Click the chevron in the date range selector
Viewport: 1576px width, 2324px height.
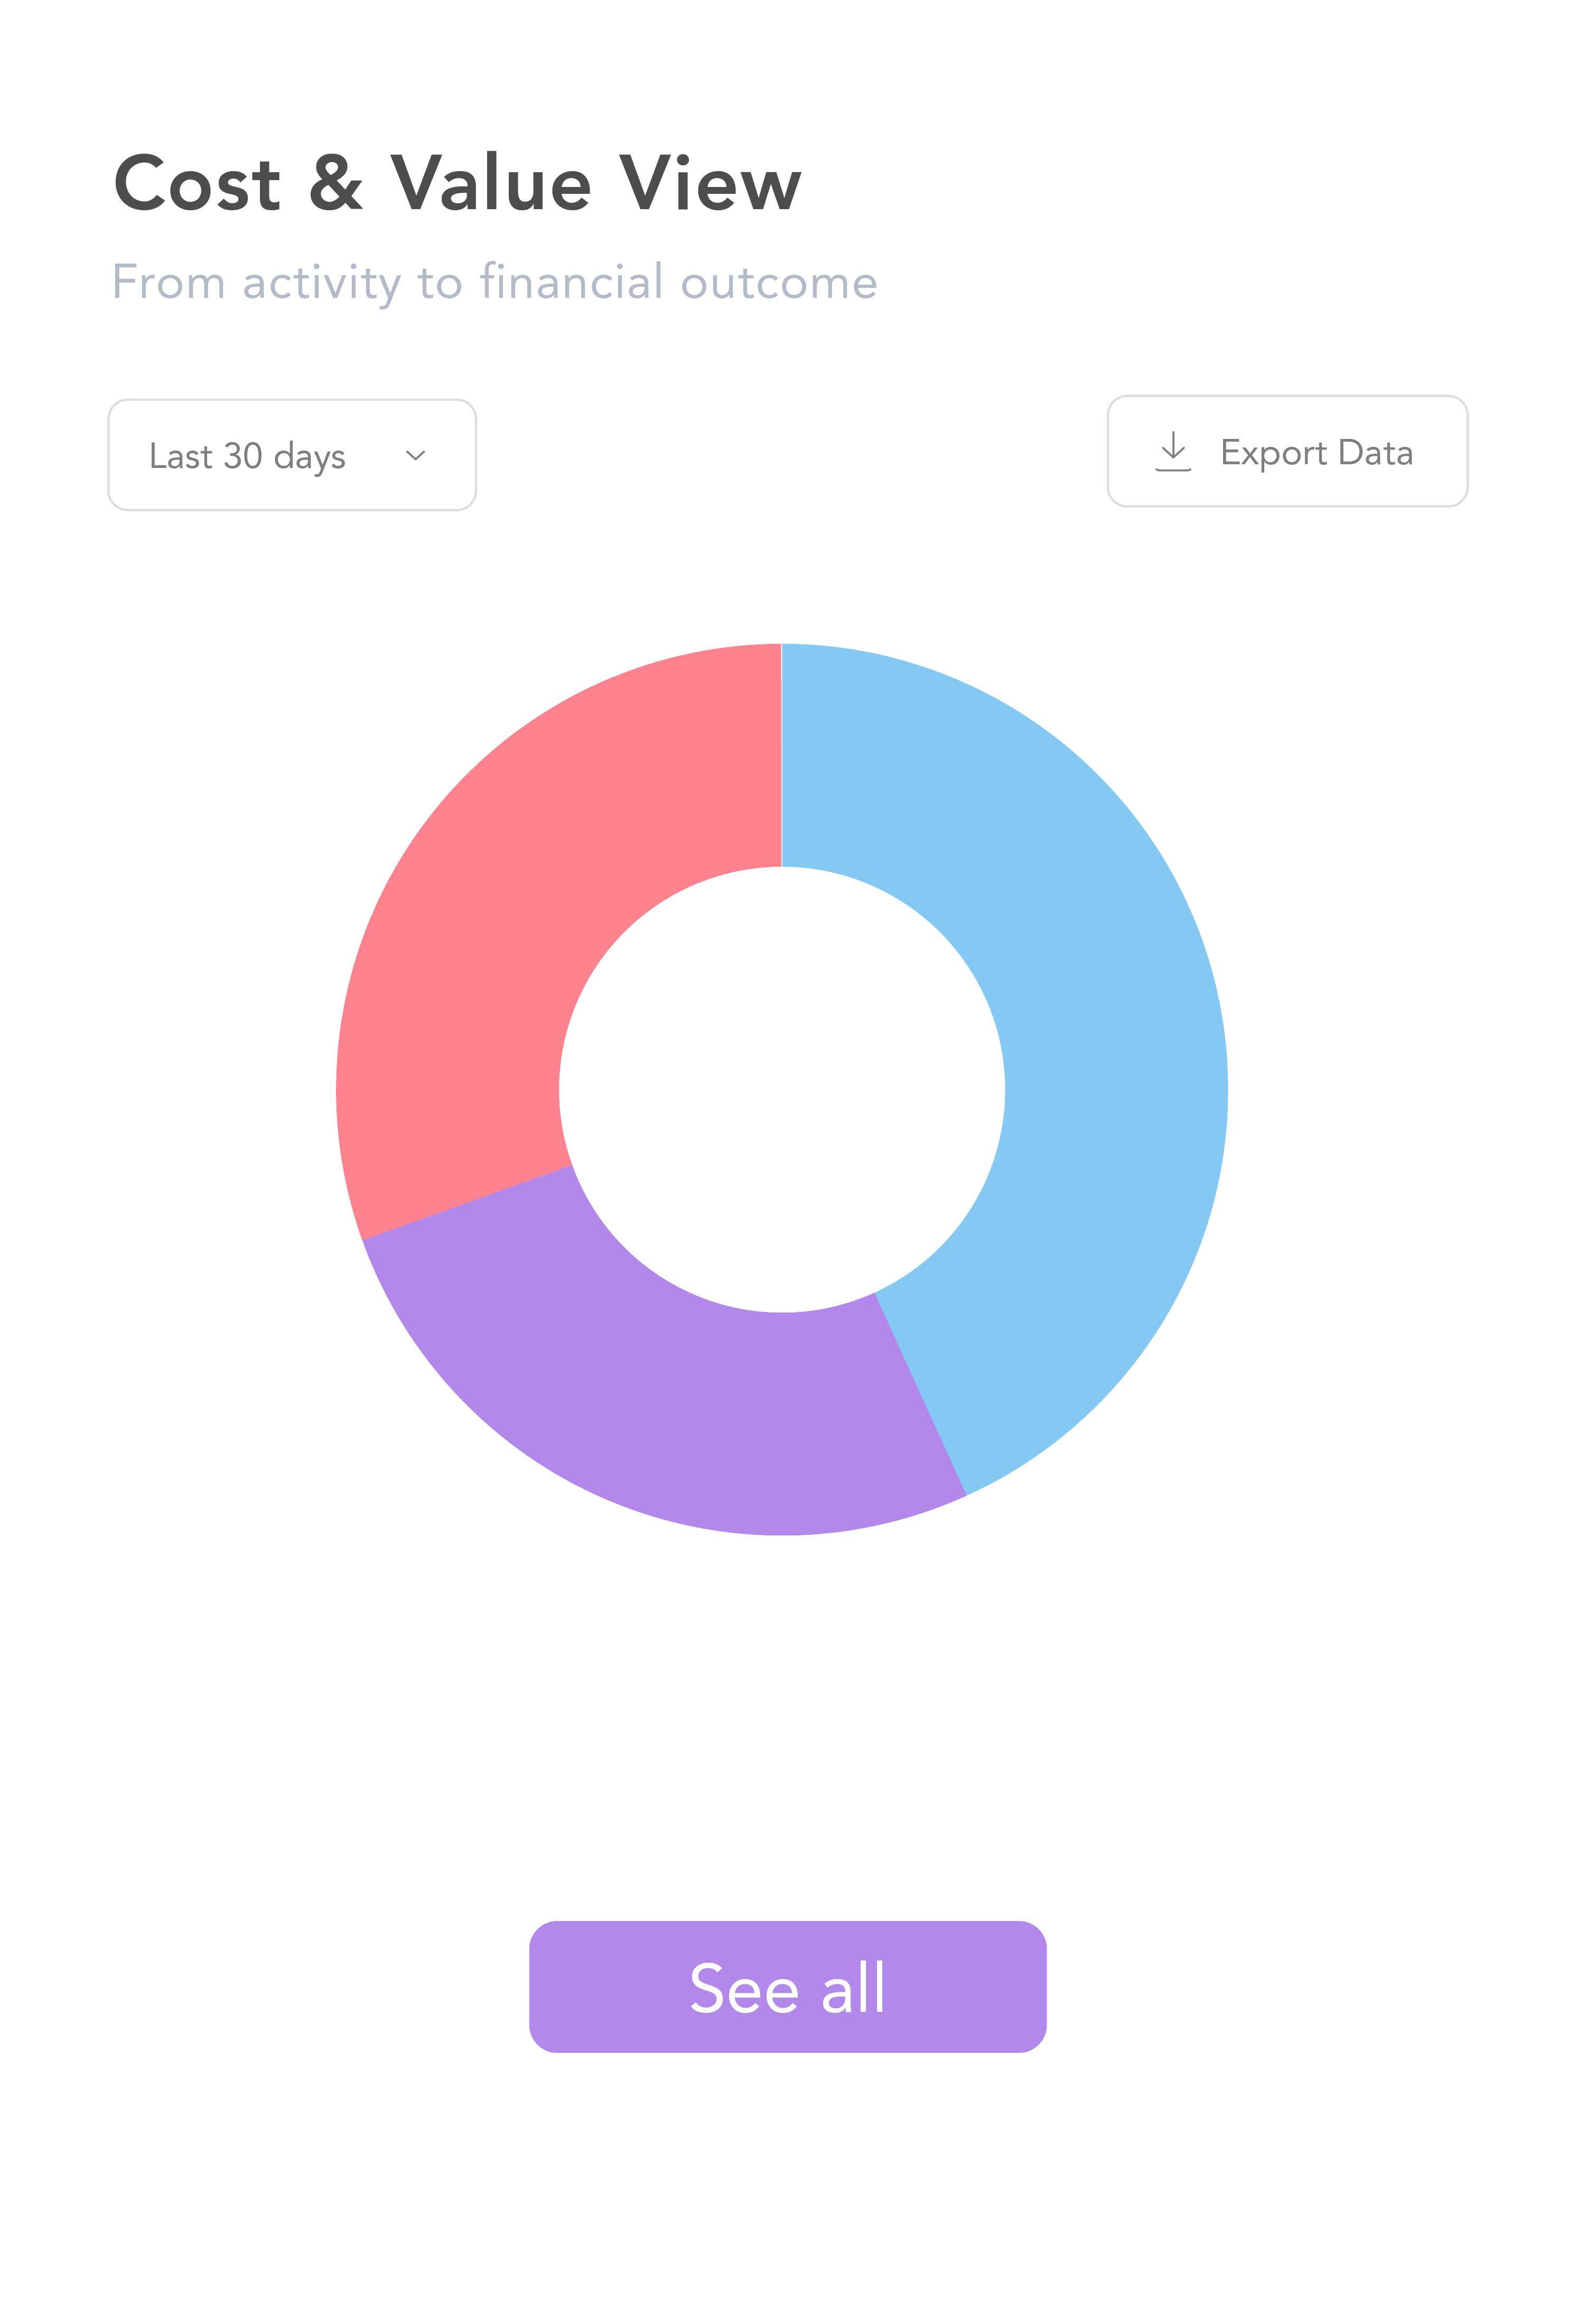416,456
